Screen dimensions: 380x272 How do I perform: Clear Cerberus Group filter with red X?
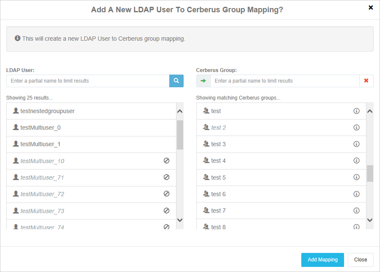pos(366,81)
